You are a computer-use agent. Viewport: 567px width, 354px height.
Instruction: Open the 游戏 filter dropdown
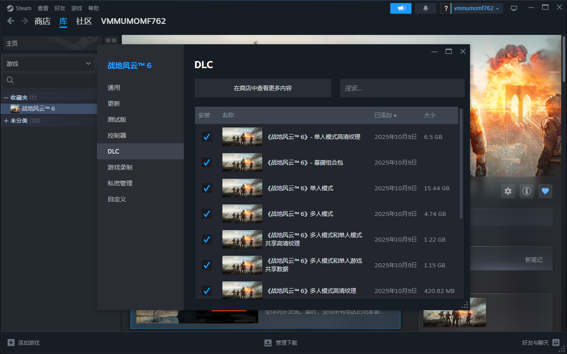[48, 64]
